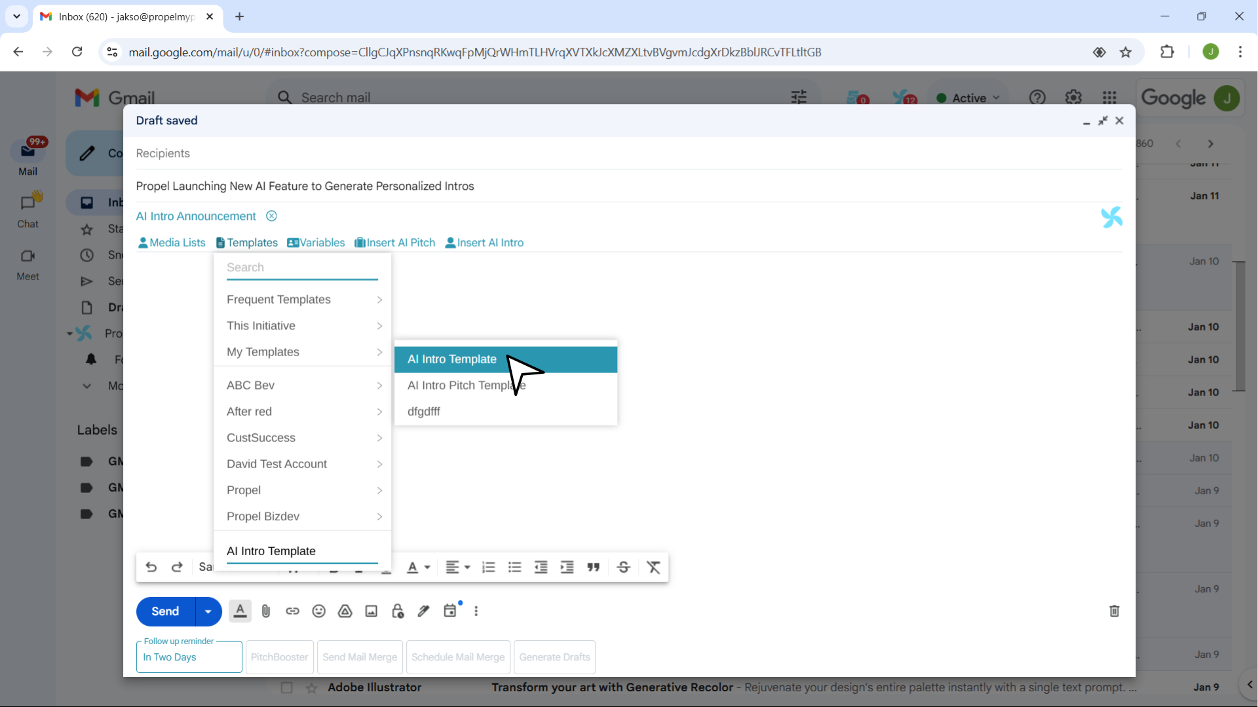Increase indent of text
This screenshot has width=1258, height=707.
pos(567,568)
